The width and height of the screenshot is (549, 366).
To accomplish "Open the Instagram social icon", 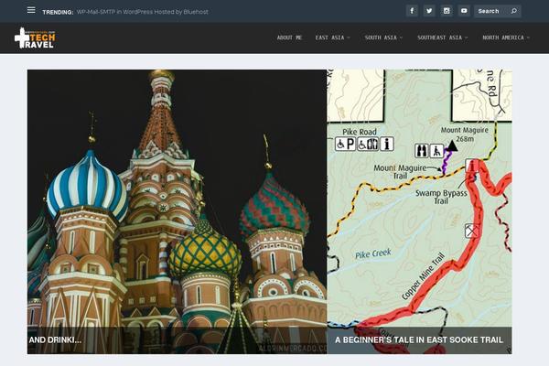I will pos(447,11).
